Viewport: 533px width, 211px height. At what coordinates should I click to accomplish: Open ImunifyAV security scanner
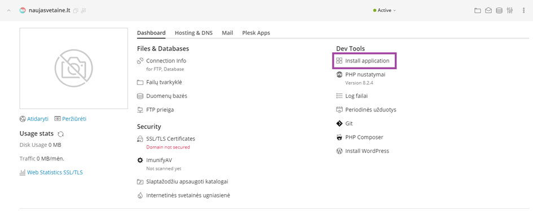coord(157,160)
